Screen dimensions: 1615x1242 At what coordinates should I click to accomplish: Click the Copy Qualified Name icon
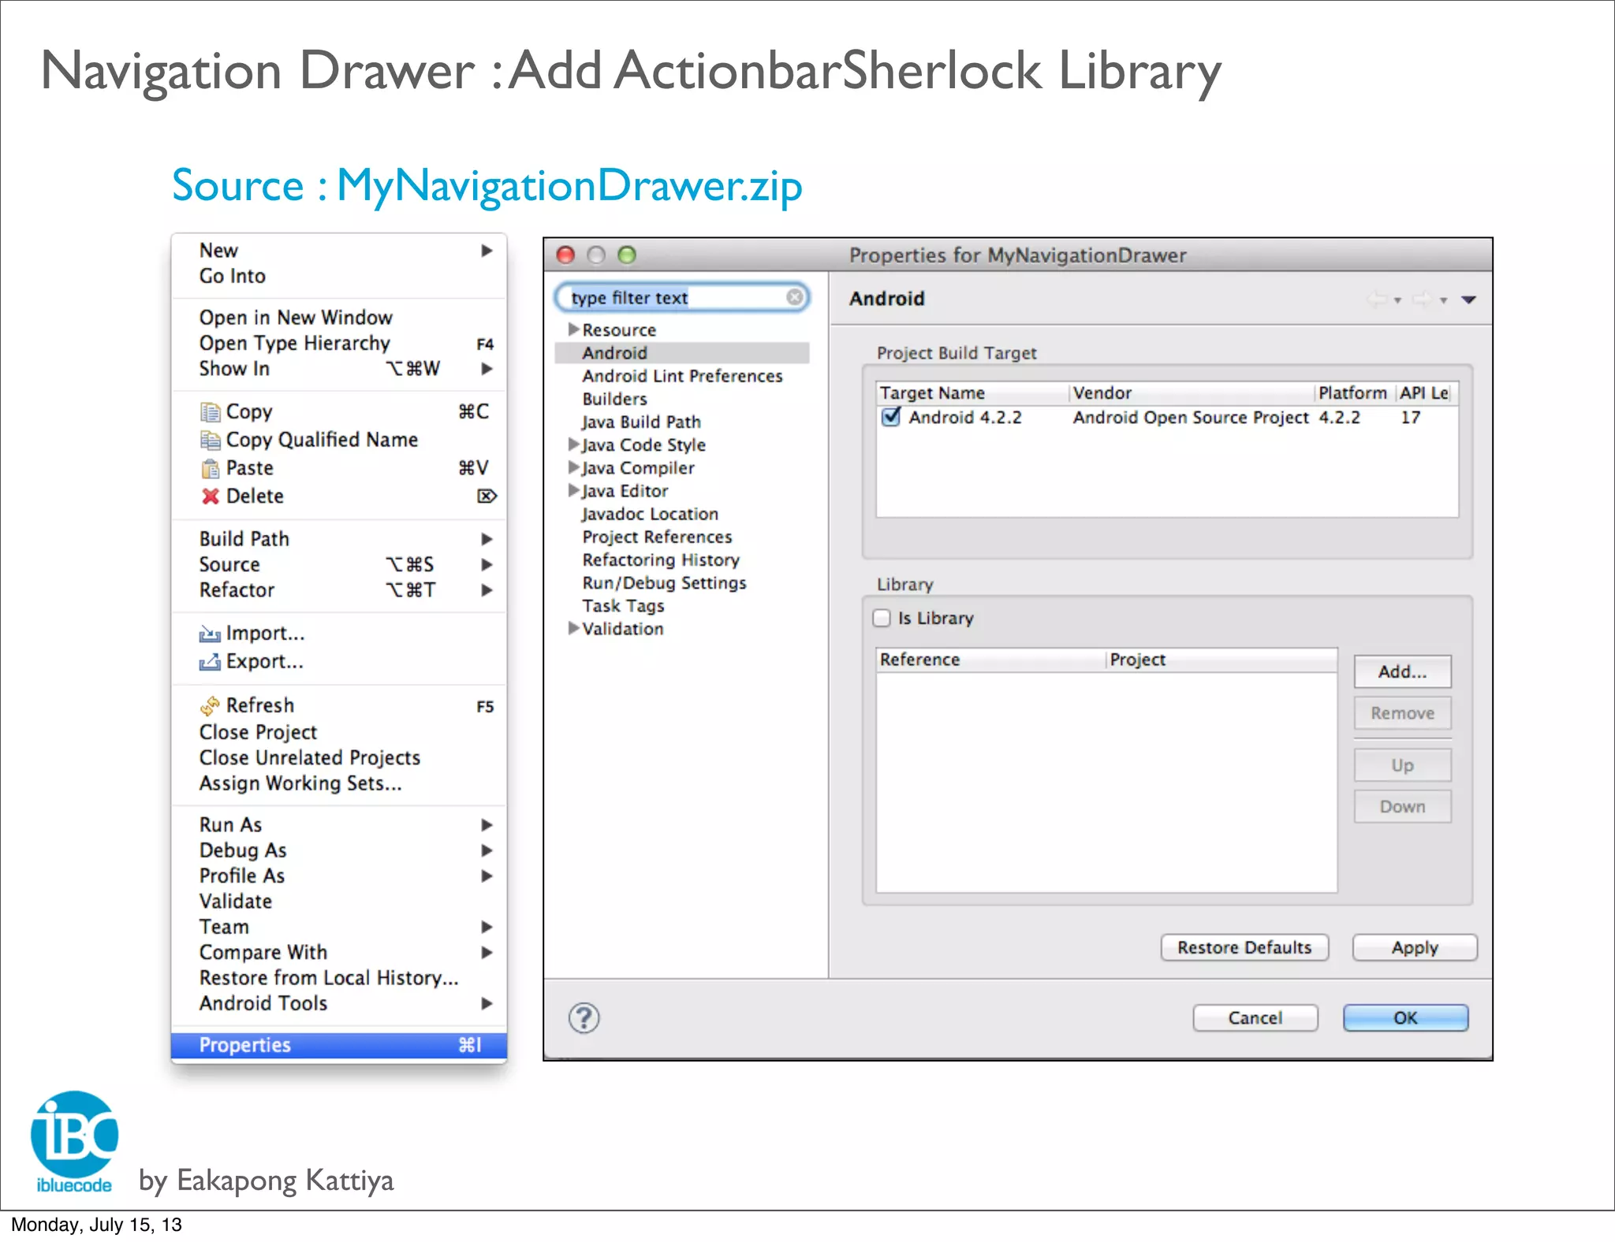[210, 441]
